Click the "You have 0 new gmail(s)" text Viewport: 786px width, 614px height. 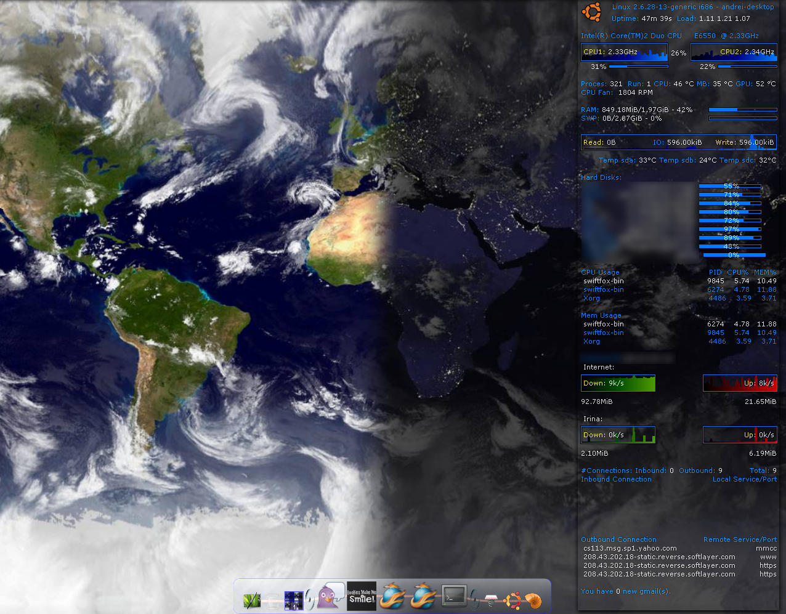tap(626, 591)
